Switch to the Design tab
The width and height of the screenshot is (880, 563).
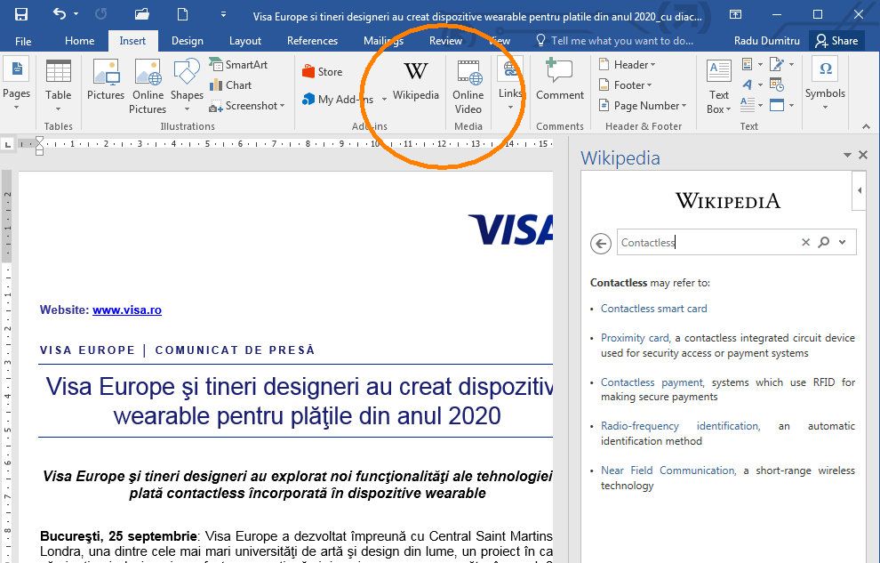coord(188,41)
